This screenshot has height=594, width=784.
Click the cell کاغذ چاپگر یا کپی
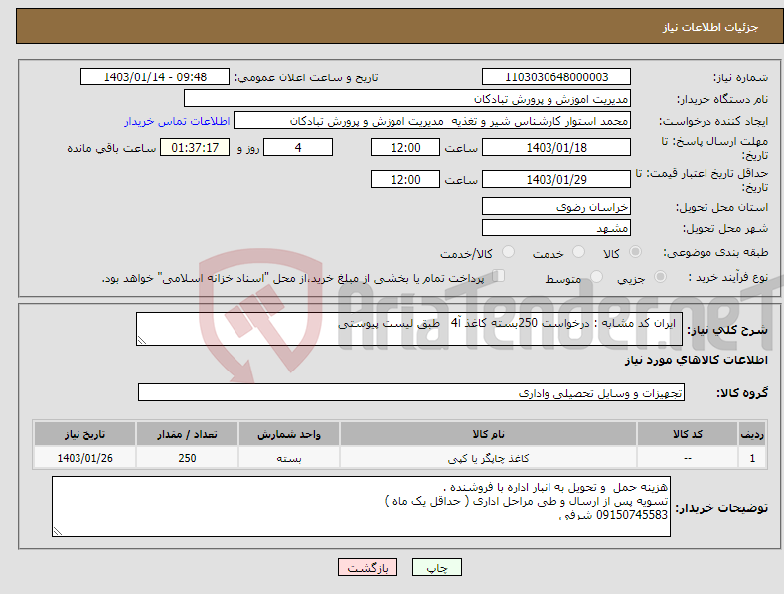488,458
